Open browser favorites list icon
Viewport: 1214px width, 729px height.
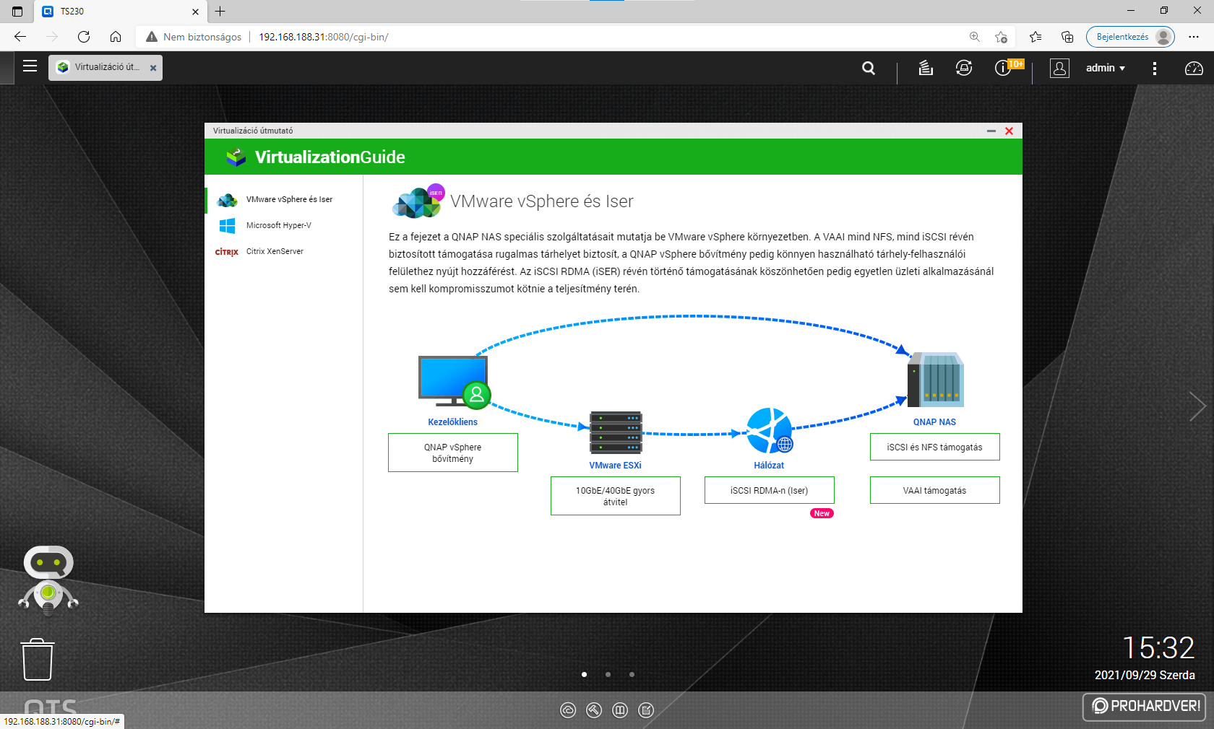click(x=1036, y=37)
